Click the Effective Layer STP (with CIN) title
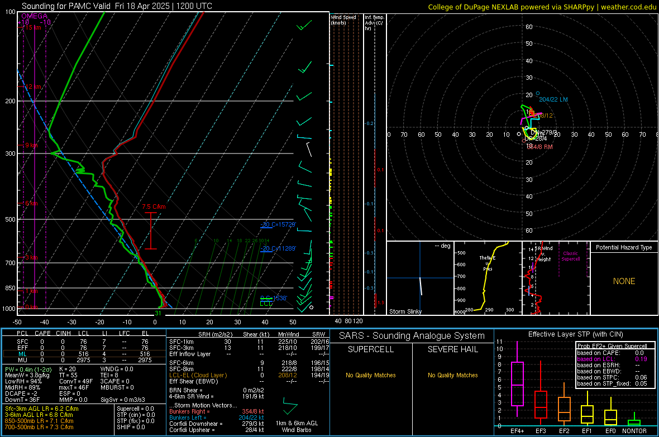This screenshot has width=659, height=437. pos(575,334)
